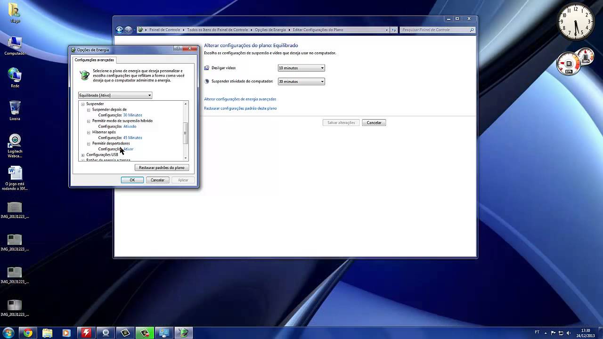This screenshot has width=603, height=339.
Task: Click the '30 Minutos' suspend setting value
Action: click(x=132, y=115)
